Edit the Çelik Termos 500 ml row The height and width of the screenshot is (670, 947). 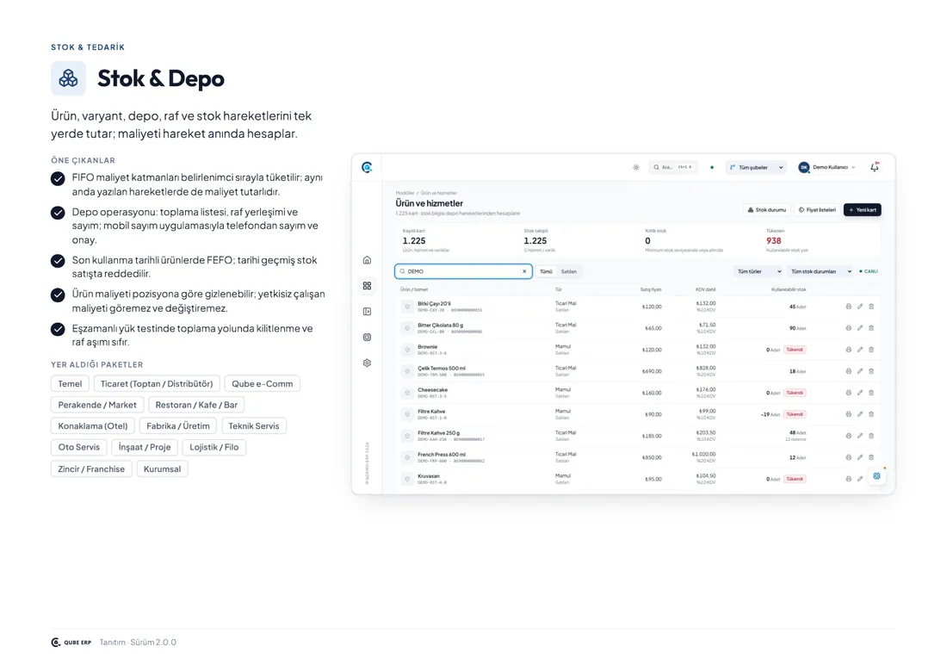point(860,371)
